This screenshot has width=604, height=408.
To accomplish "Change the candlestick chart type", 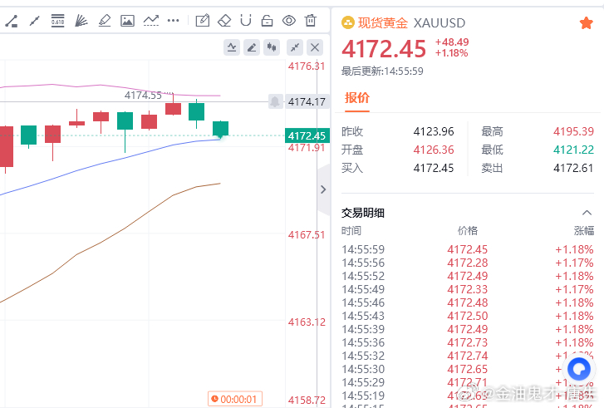I will pos(272,47).
